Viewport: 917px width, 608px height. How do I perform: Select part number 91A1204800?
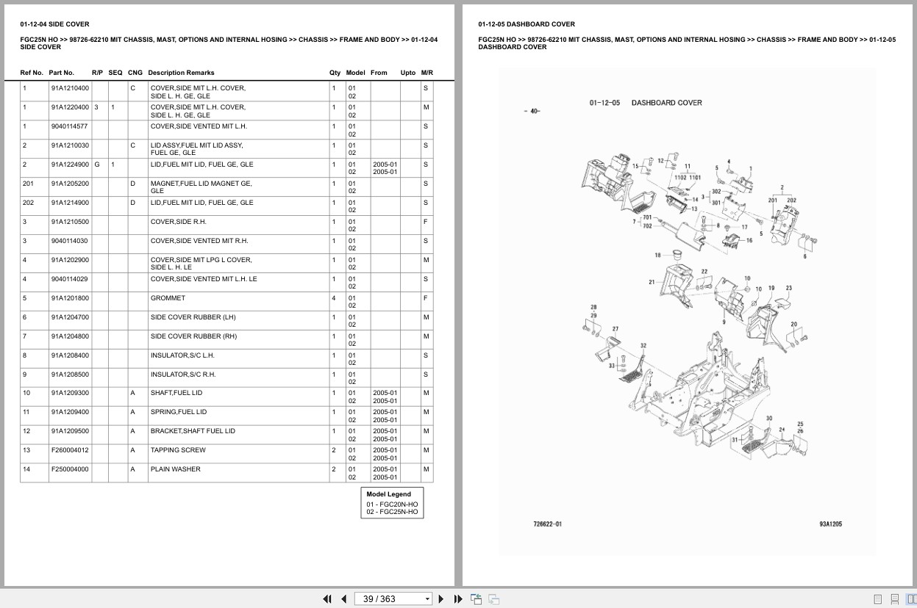click(70, 336)
